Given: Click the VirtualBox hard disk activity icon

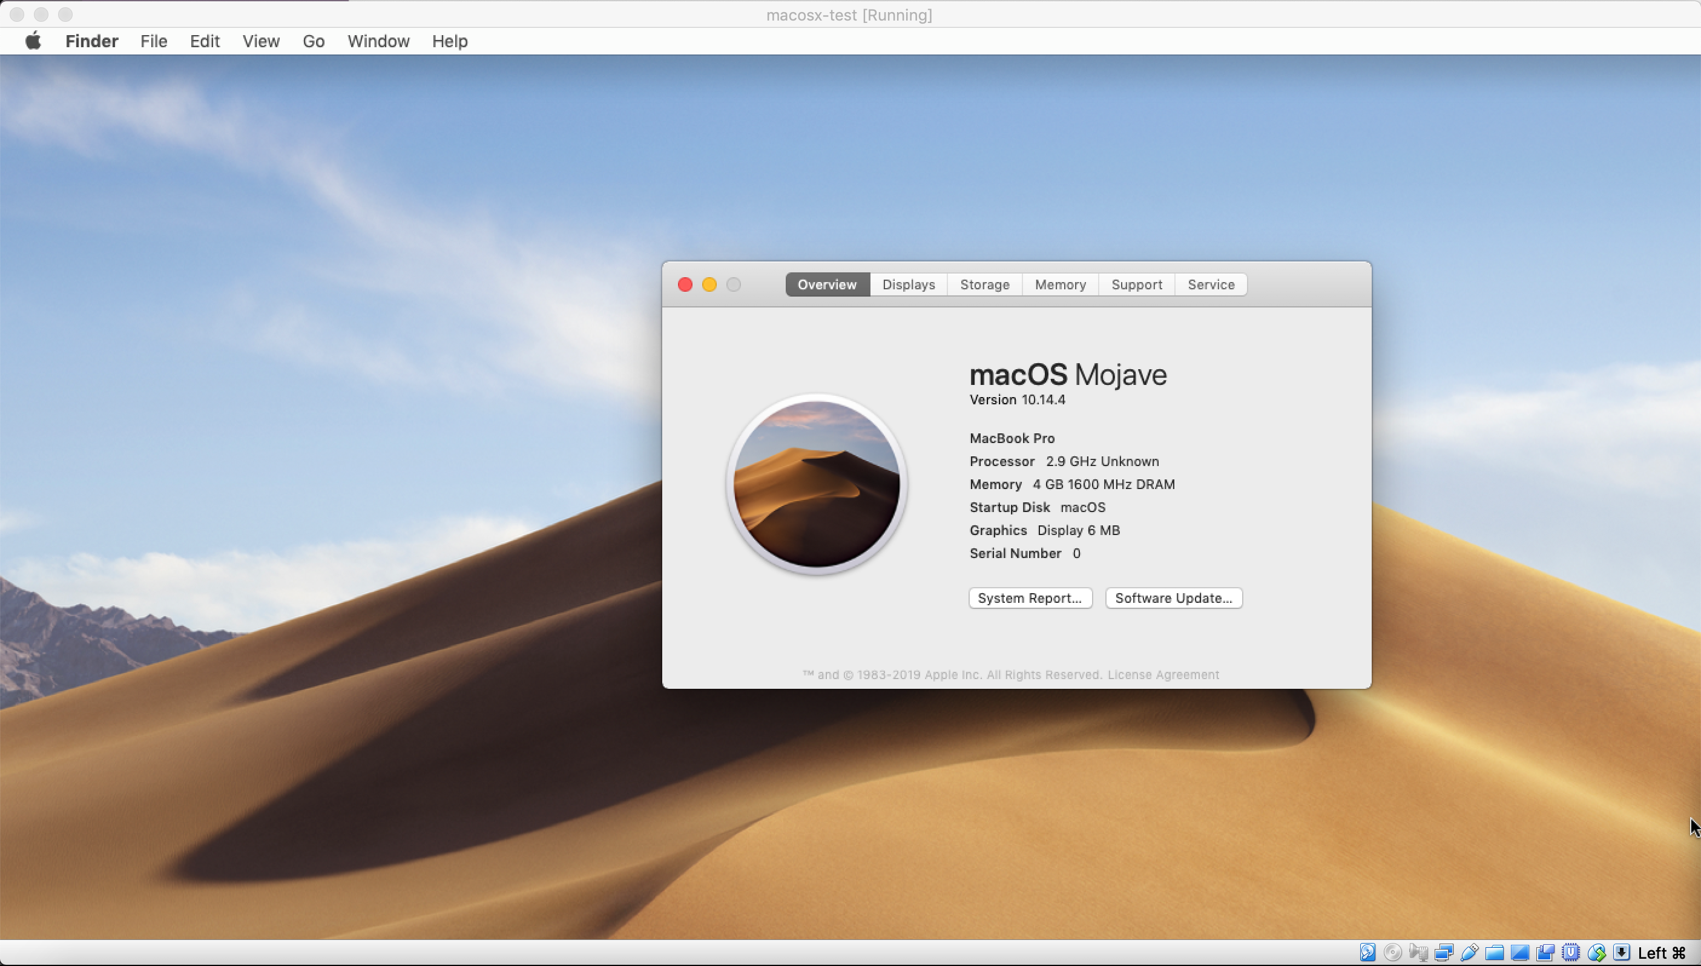Looking at the screenshot, I should click(1367, 953).
